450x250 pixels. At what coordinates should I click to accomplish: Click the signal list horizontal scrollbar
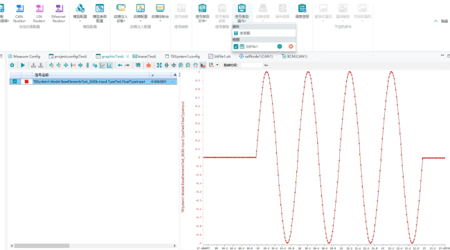(42, 246)
